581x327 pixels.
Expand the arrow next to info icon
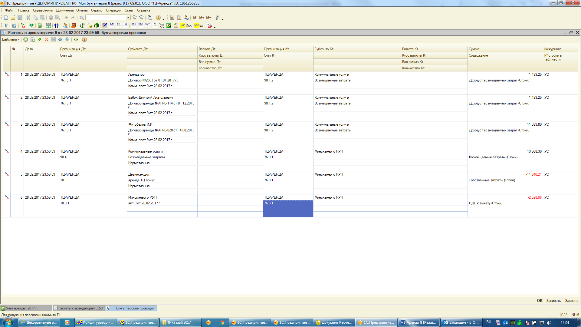tap(163, 19)
